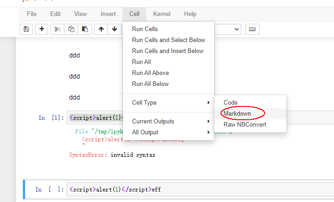The width and height of the screenshot is (334, 202).
Task: Open the Edit menu
Action: [55, 14]
